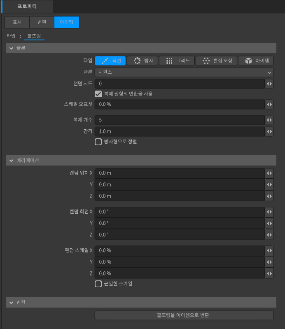Click the stepper arrows for 간격
This screenshot has height=329, width=285.
pyautogui.click(x=269, y=132)
